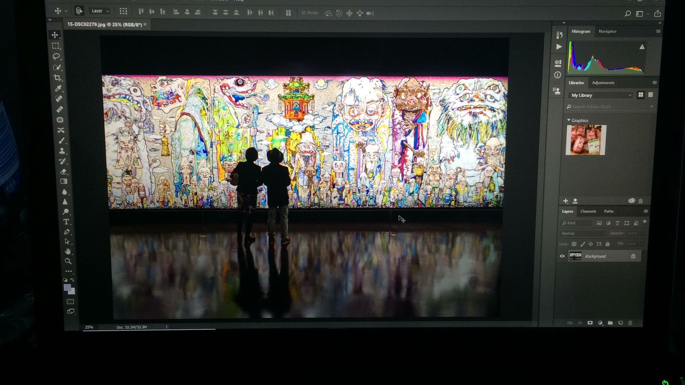Select the Clone Stamp tool
Screen dimensions: 685x385
[62, 151]
